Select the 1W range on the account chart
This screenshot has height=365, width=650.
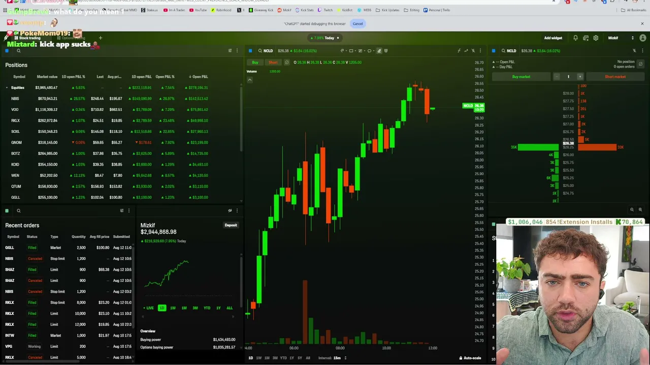173,308
